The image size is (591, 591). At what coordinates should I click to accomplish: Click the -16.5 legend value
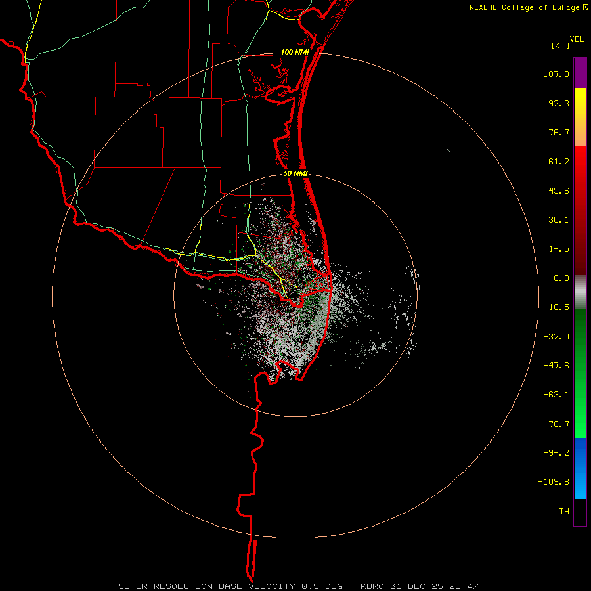click(x=556, y=307)
